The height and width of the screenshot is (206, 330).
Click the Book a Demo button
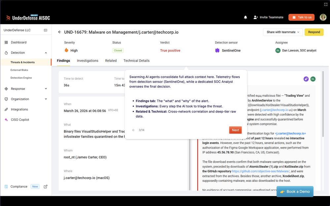click(295, 191)
